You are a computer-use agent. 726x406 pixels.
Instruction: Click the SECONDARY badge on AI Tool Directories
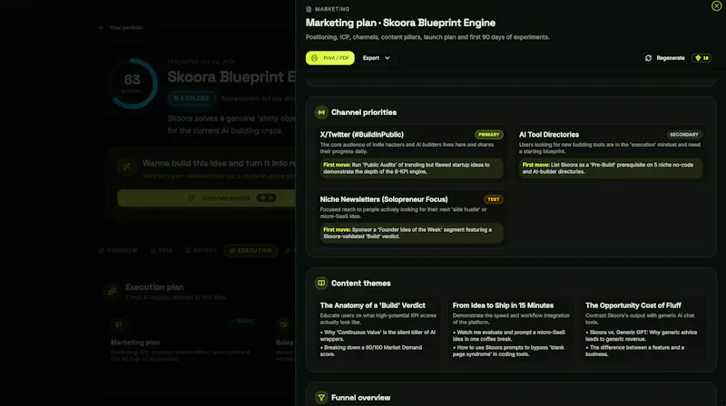coord(684,134)
